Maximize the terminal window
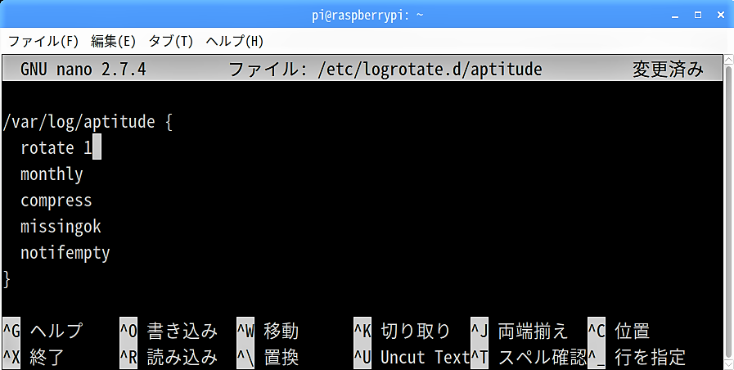Image resolution: width=734 pixels, height=370 pixels. (x=698, y=16)
